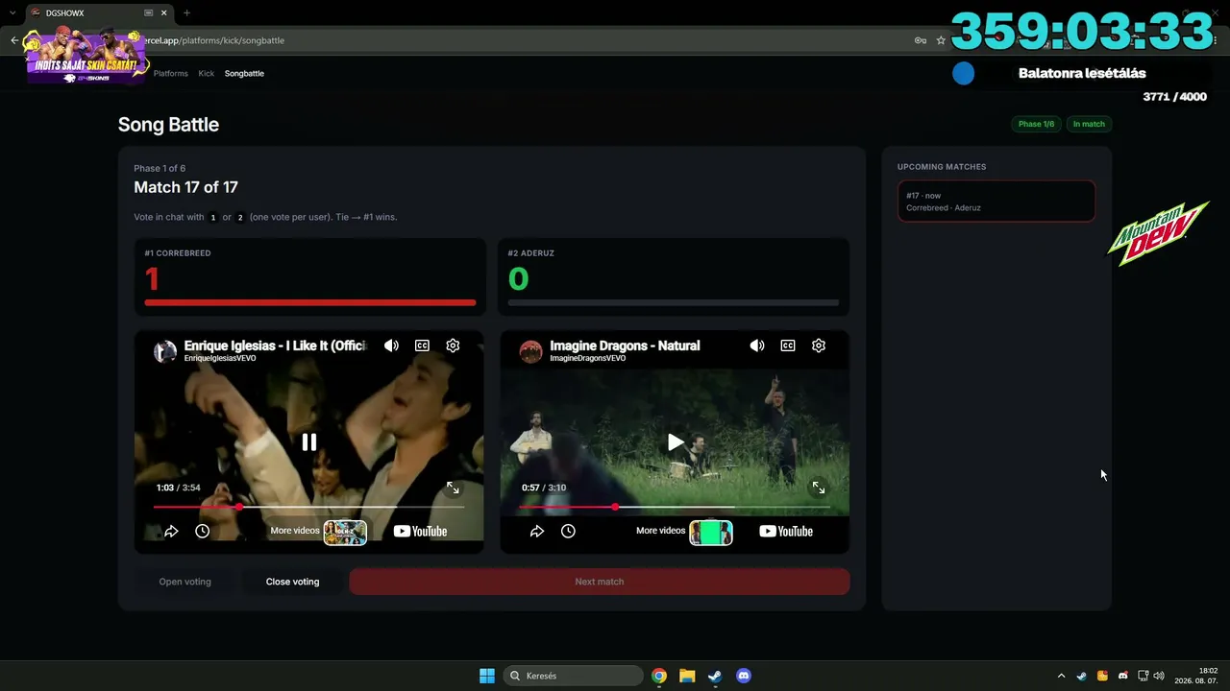Expand the system tray hidden icons chevron
The height and width of the screenshot is (691, 1230).
pos(1061,676)
